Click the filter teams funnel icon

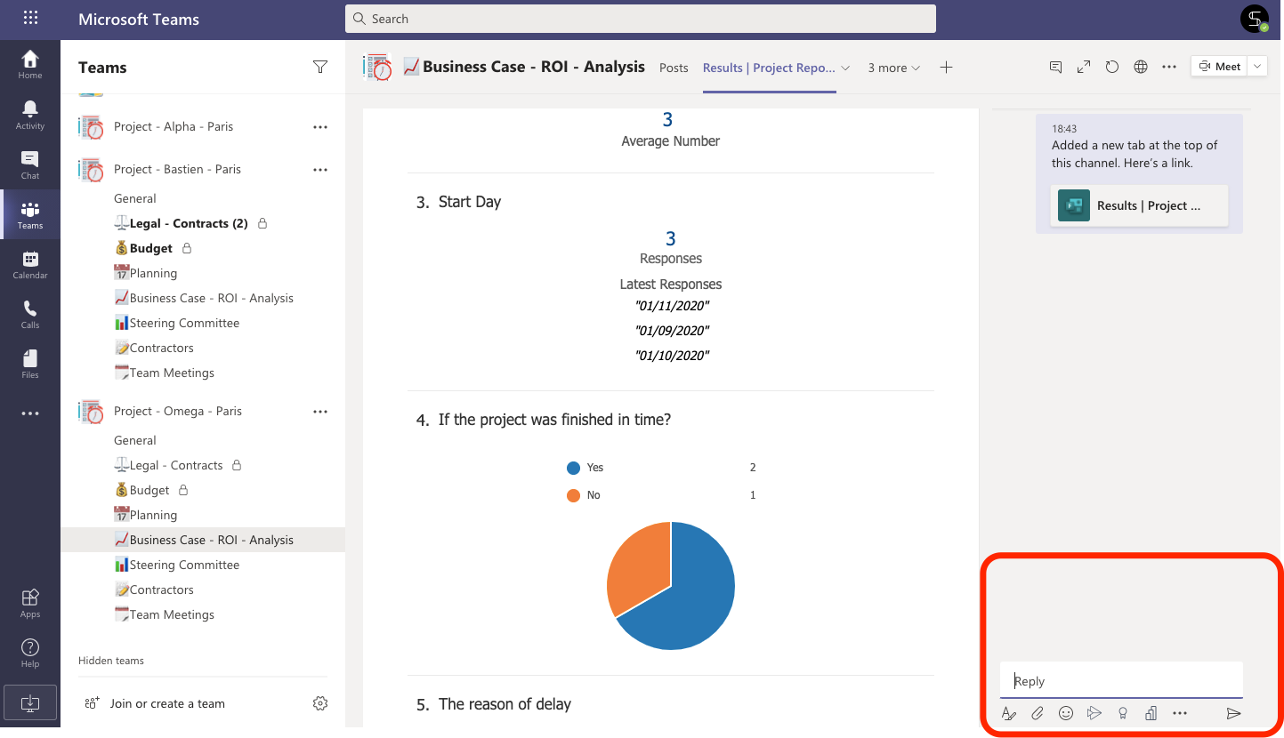(320, 67)
